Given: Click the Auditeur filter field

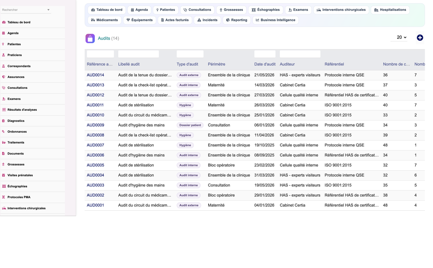Looking at the screenshot, I should pos(300,54).
